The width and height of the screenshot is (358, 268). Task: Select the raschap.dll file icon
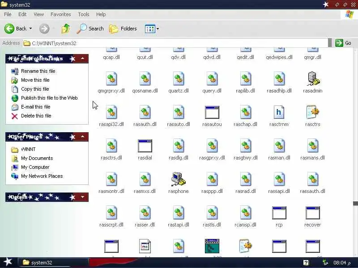tap(245, 112)
